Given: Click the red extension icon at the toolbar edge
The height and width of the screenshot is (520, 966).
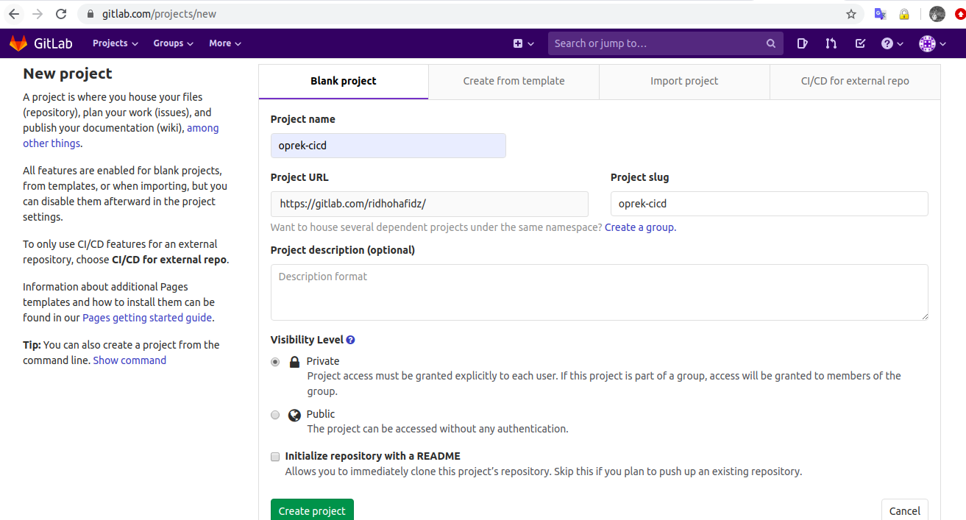Looking at the screenshot, I should (960, 13).
